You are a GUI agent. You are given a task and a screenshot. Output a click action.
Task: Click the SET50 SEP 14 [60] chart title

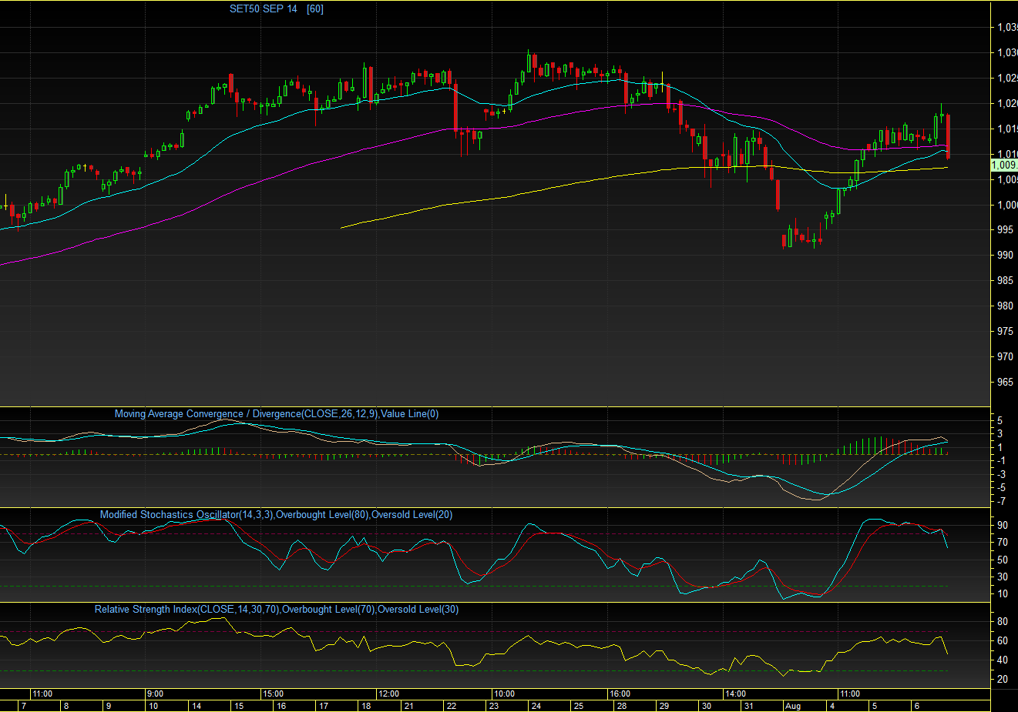pos(277,9)
